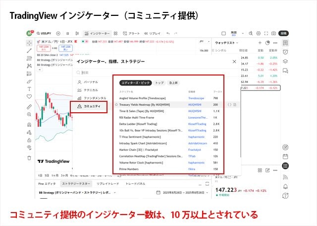Open the Pine エディタ tab
This screenshot has width=317, height=226.
(x=47, y=184)
